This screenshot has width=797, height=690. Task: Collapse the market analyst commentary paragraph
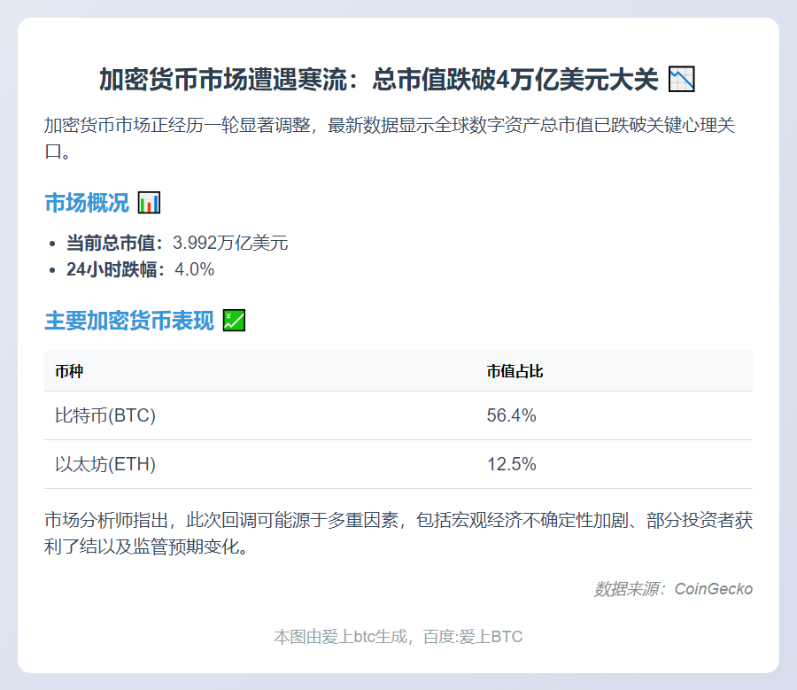pos(398,532)
